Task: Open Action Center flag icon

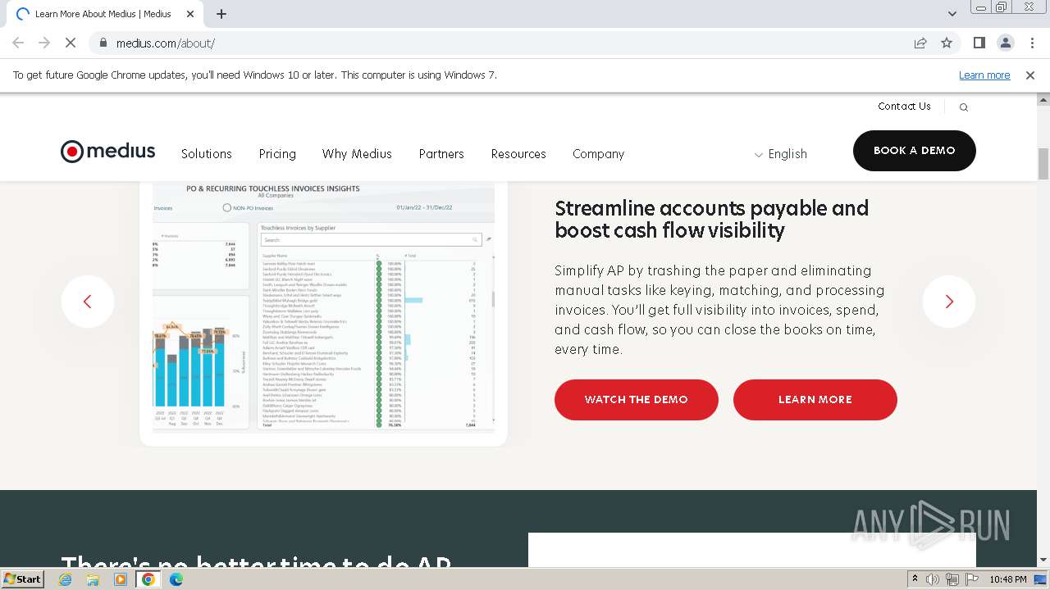Action: [x=972, y=579]
